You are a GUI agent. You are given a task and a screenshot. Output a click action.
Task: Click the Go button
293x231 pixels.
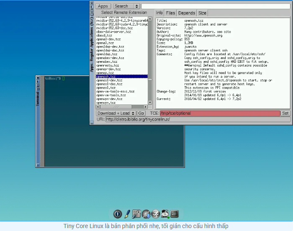pos(141,113)
